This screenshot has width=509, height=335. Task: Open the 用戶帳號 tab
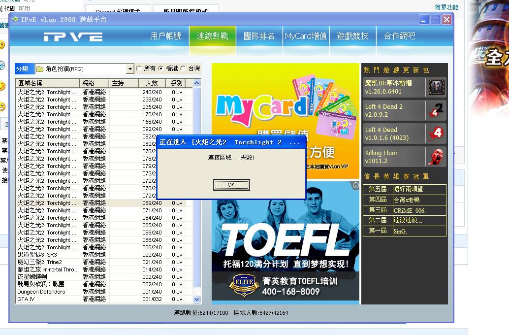pos(165,36)
